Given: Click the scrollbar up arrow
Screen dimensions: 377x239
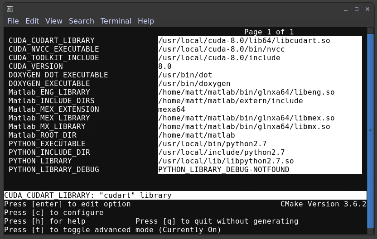Looking at the screenshot, I should click(x=371, y=31).
